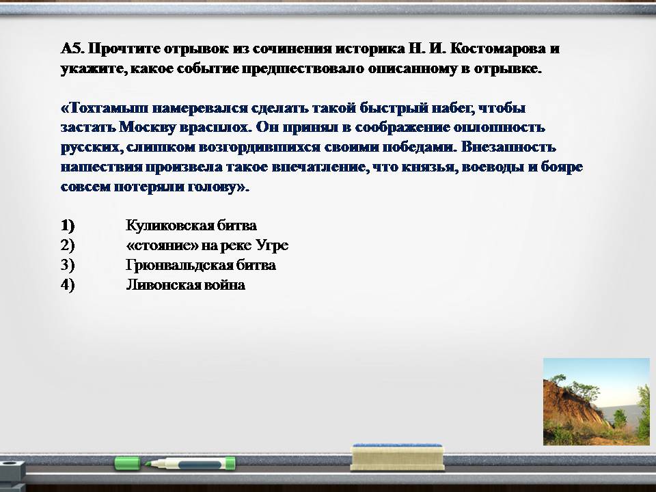Screen dimensions: 656x492
Task: Click the answer number '2)'
Action: coord(68,245)
